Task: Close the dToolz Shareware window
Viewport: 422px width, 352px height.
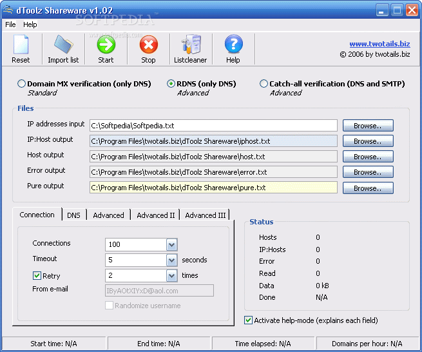Action: (x=412, y=10)
